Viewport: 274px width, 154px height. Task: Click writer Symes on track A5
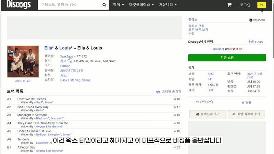[x=66, y=134]
